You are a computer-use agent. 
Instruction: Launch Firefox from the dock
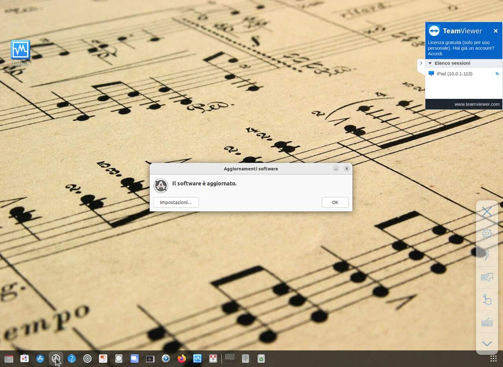(182, 358)
